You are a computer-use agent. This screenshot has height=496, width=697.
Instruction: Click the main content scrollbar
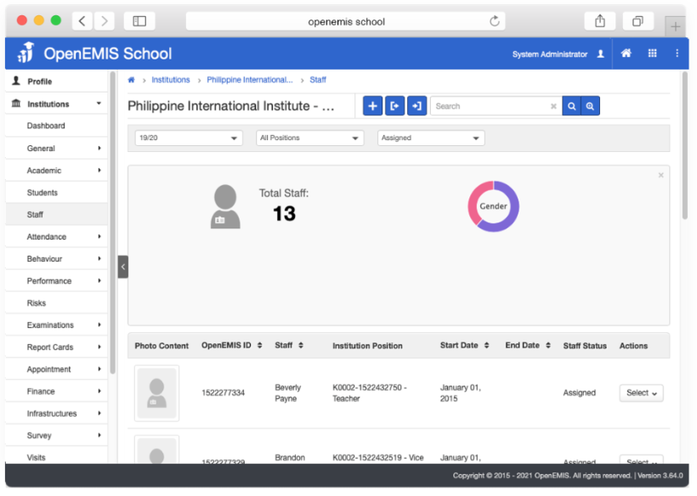tap(684, 146)
